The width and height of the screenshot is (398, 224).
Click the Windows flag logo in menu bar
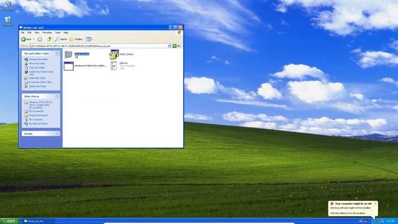pos(179,33)
